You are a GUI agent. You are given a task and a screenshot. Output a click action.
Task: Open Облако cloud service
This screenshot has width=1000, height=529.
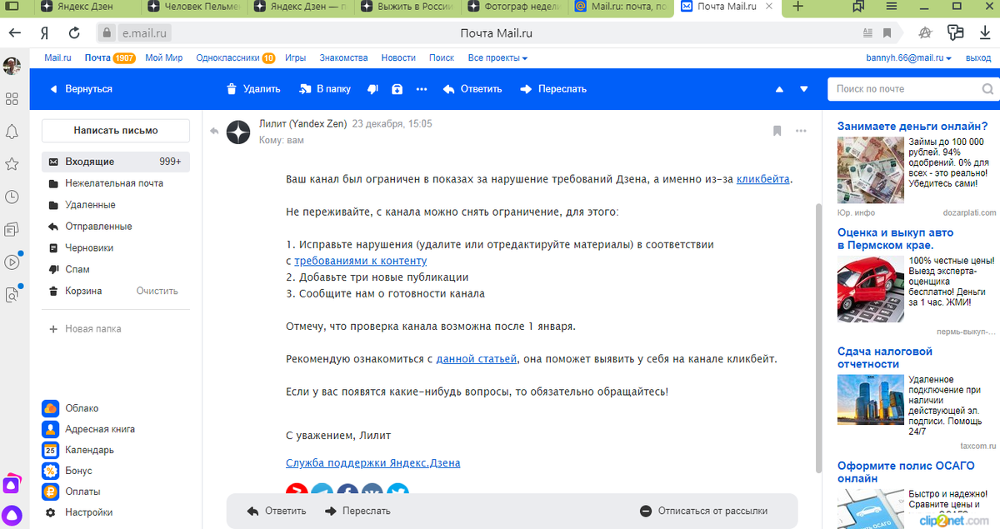click(71, 408)
